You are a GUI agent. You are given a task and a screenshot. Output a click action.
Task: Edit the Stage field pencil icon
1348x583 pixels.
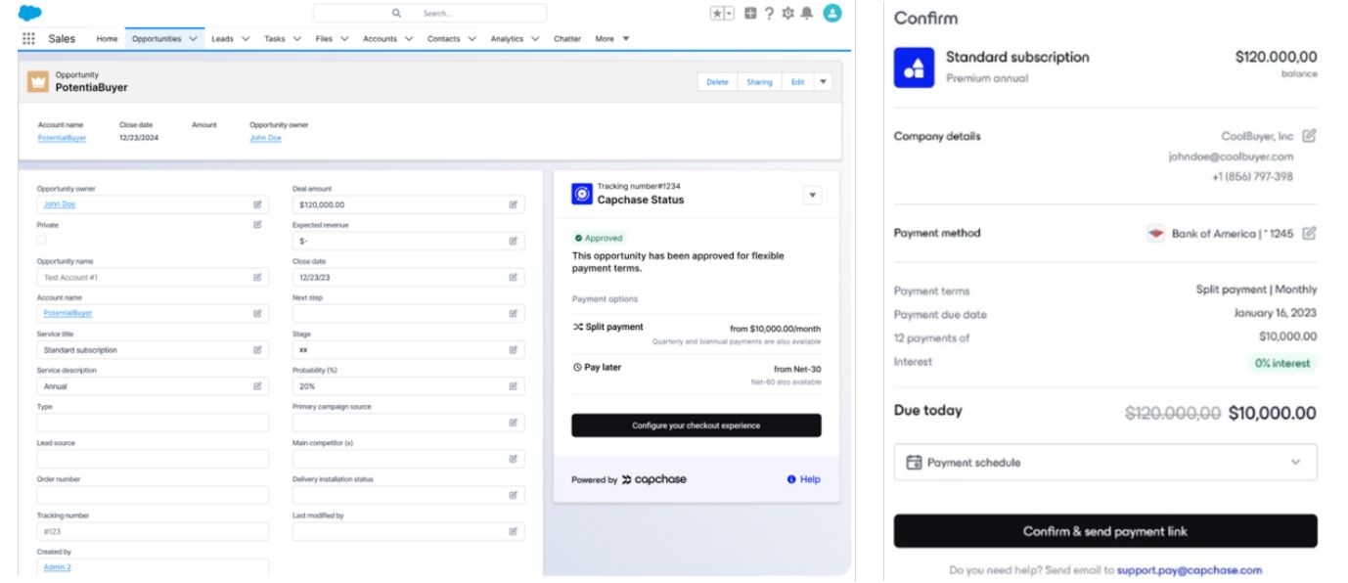pos(513,349)
